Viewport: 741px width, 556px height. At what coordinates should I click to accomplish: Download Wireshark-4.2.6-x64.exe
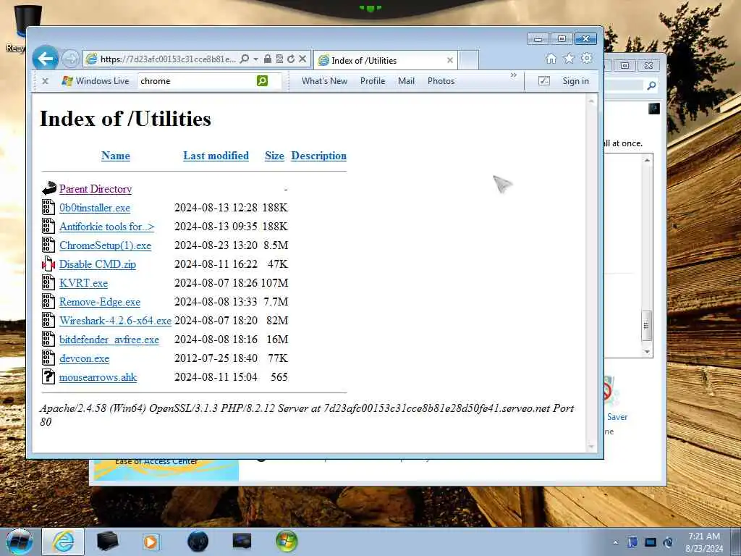click(x=115, y=321)
